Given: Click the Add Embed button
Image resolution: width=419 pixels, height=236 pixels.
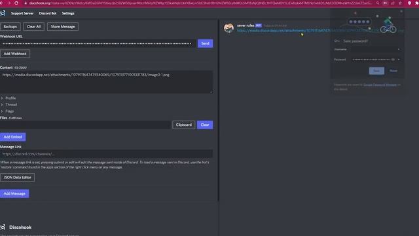Looking at the screenshot, I should [13, 137].
